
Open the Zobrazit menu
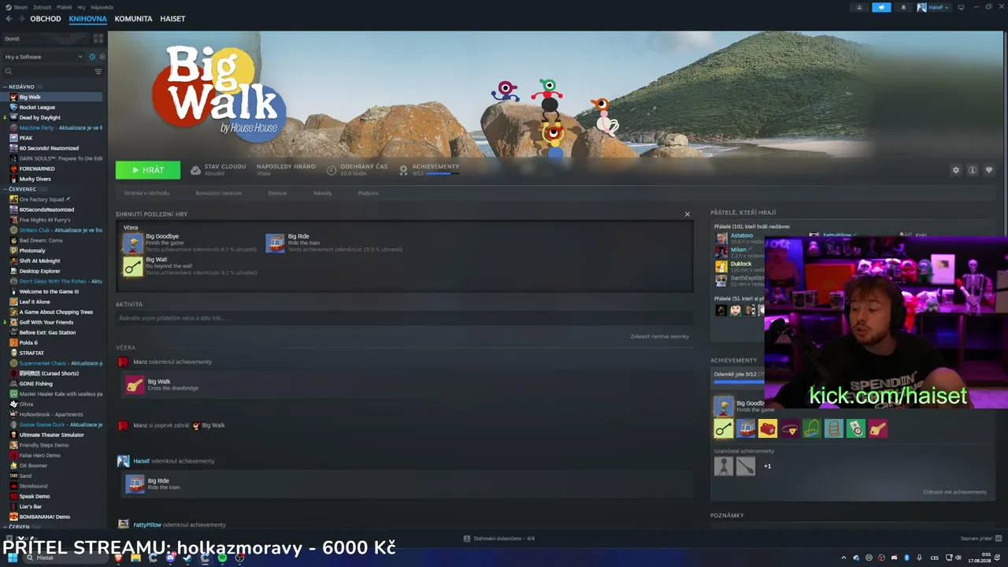pos(42,7)
